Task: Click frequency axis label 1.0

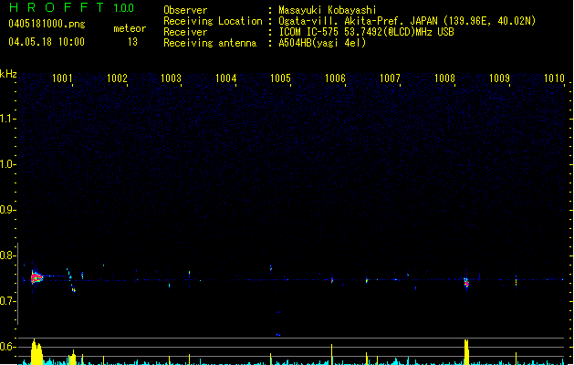Action: (7, 164)
